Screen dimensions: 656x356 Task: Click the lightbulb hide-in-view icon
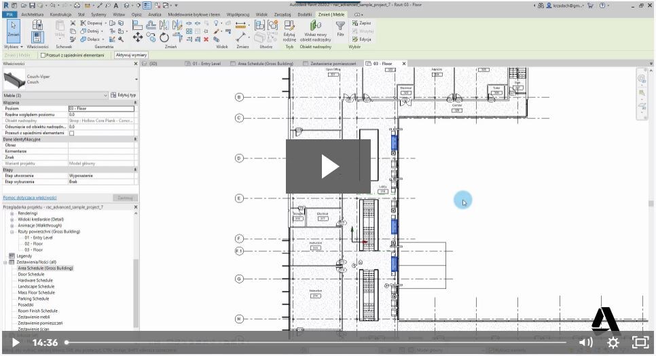216,23
